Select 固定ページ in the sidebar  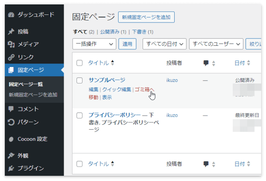tap(34, 70)
